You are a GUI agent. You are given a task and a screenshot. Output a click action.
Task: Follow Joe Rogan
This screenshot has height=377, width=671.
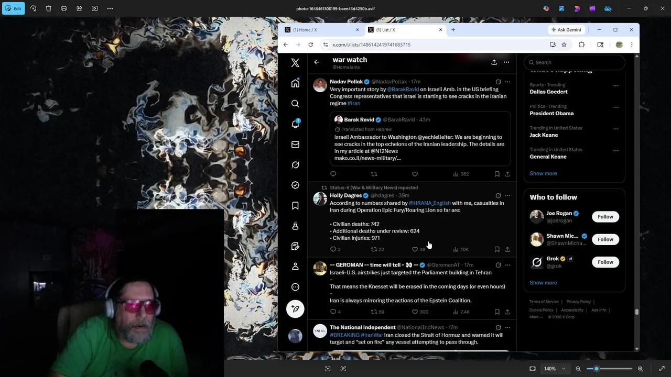coord(605,217)
